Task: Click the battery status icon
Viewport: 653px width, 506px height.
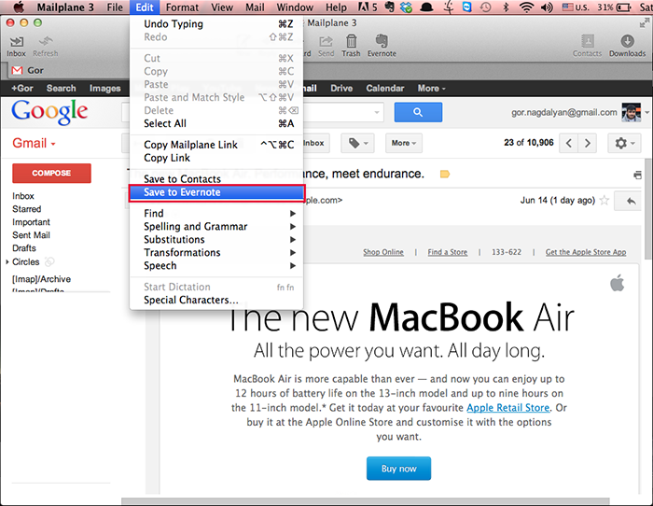Action: (623, 7)
